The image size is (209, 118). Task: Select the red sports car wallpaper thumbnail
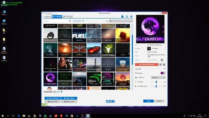[94, 50]
